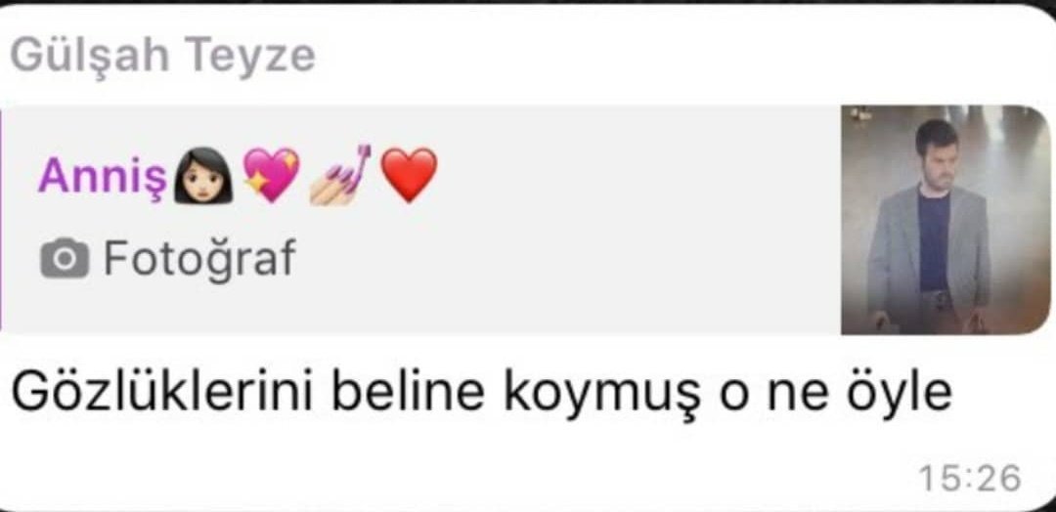Open Gülşah Teyze sender name
Image resolution: width=1056 pixels, height=512 pixels.
[x=163, y=55]
